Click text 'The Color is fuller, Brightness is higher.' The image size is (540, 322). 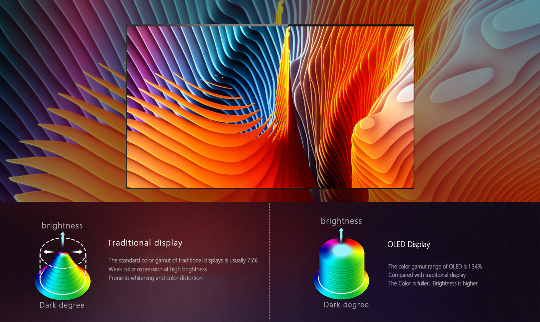434,283
